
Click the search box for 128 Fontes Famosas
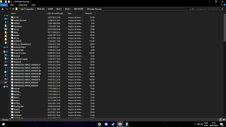point(209,9)
